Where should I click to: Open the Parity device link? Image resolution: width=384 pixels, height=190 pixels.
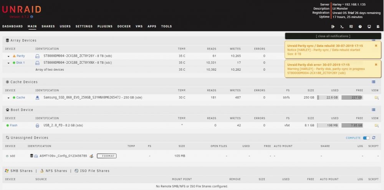click(21, 56)
